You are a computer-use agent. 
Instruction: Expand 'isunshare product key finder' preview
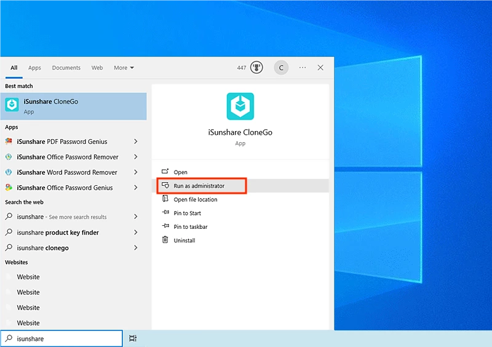pos(135,233)
